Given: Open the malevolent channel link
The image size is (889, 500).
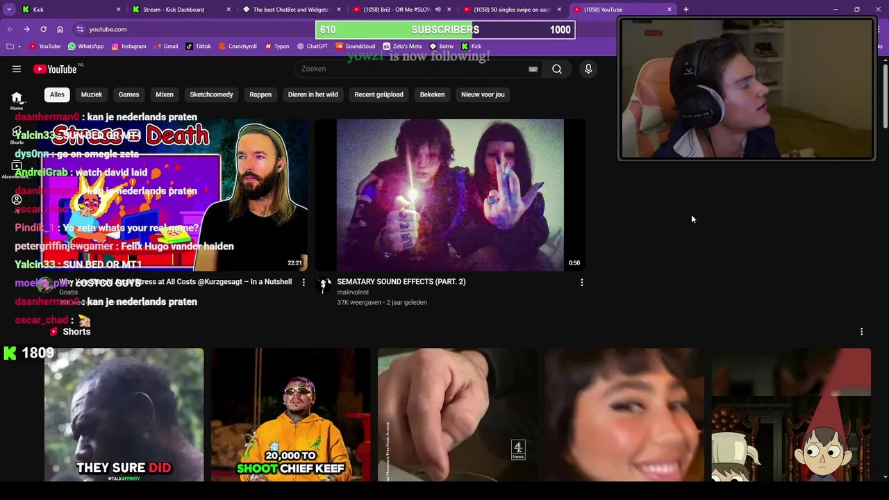Looking at the screenshot, I should [353, 292].
